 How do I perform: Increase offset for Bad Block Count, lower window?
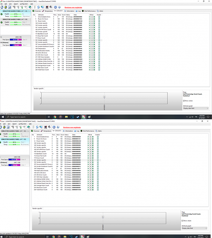tap(93, 154)
